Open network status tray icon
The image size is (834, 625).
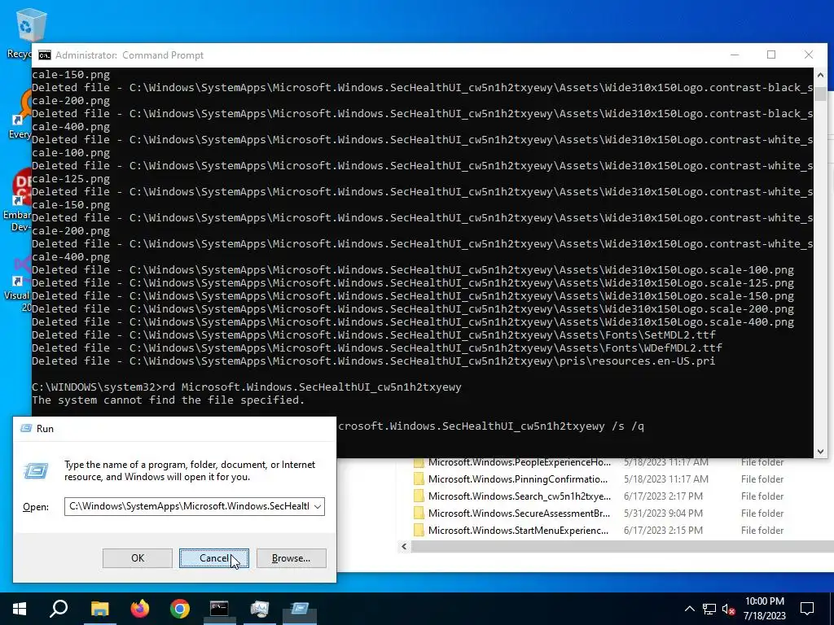(x=709, y=609)
